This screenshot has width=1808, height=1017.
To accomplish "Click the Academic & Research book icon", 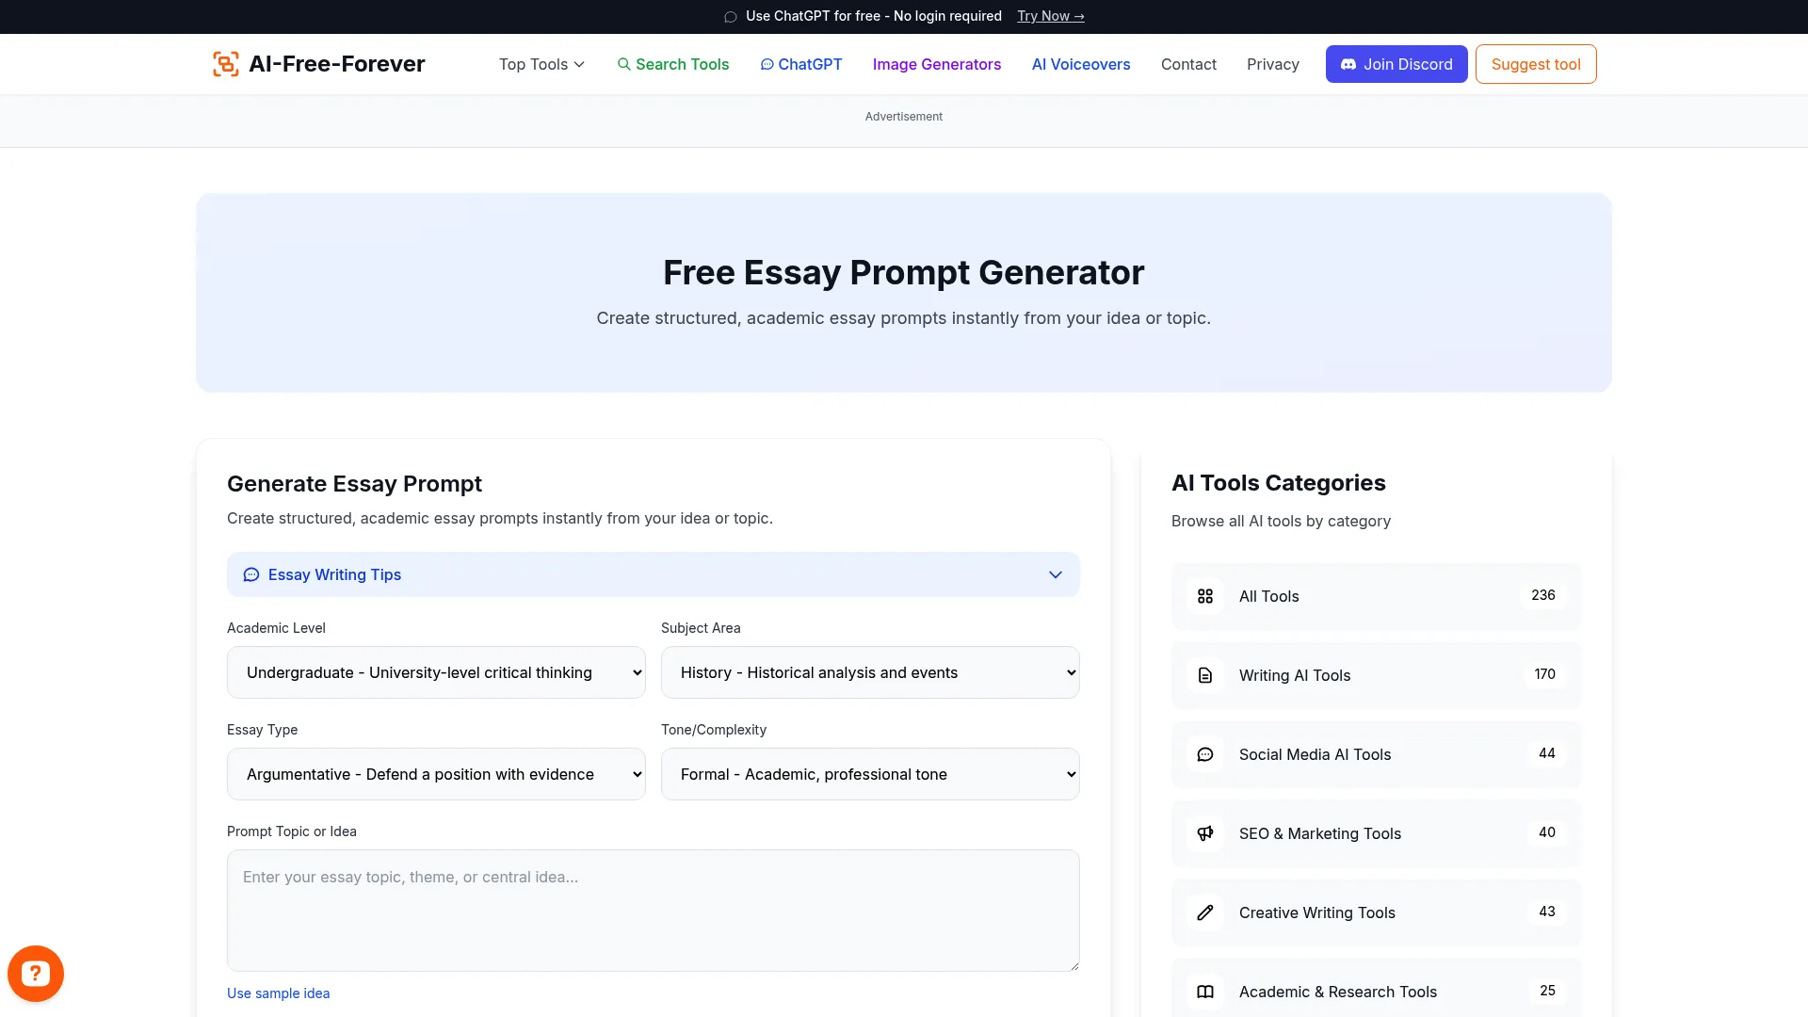I will click(x=1205, y=992).
